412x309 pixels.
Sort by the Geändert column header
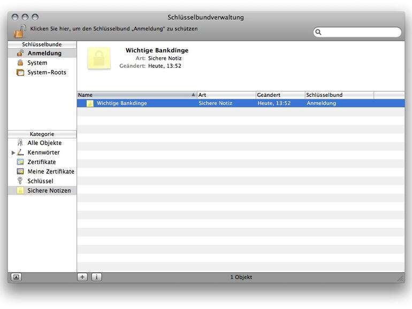pos(280,95)
